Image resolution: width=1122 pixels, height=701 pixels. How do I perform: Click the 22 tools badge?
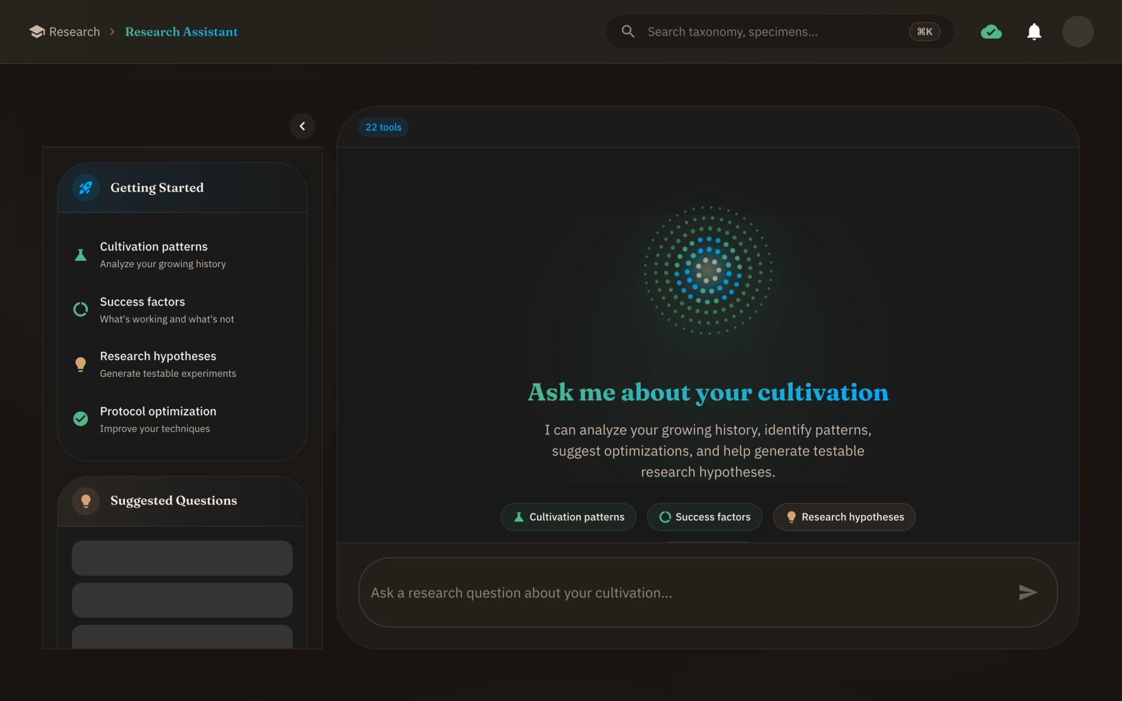[x=383, y=127]
